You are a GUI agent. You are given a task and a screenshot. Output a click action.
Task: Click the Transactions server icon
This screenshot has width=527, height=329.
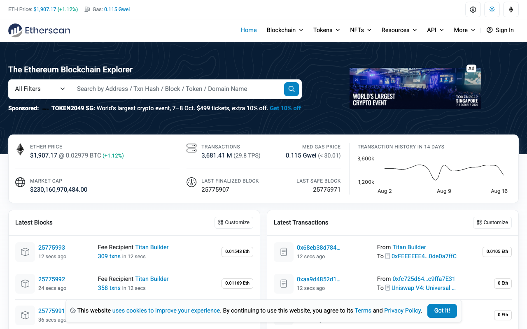click(191, 148)
